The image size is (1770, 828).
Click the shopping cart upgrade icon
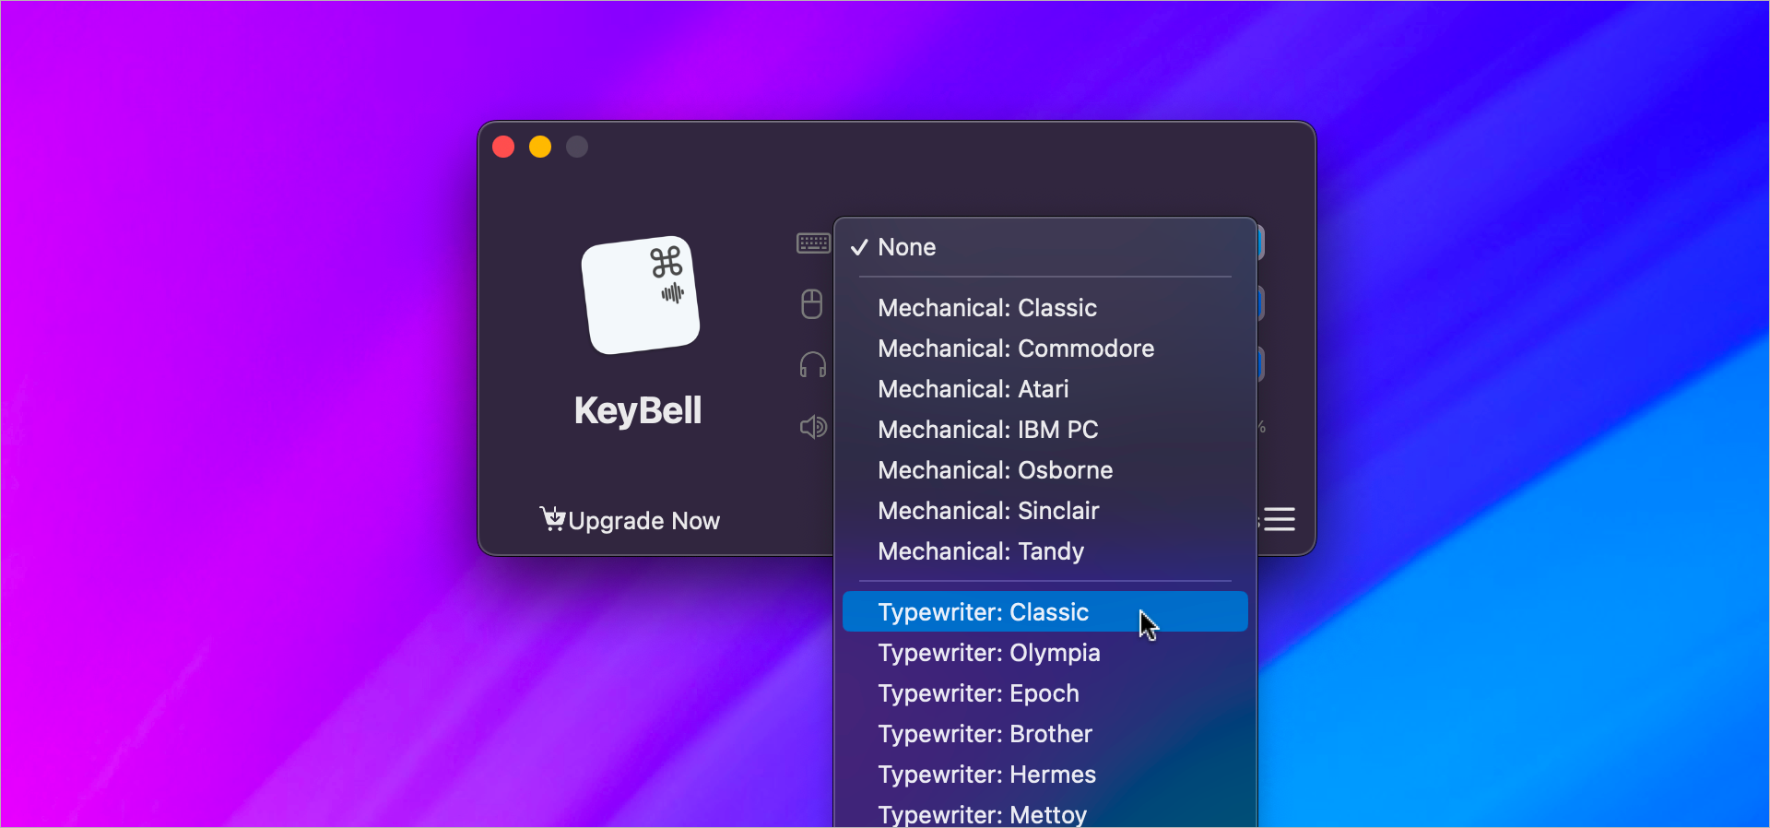click(x=552, y=519)
